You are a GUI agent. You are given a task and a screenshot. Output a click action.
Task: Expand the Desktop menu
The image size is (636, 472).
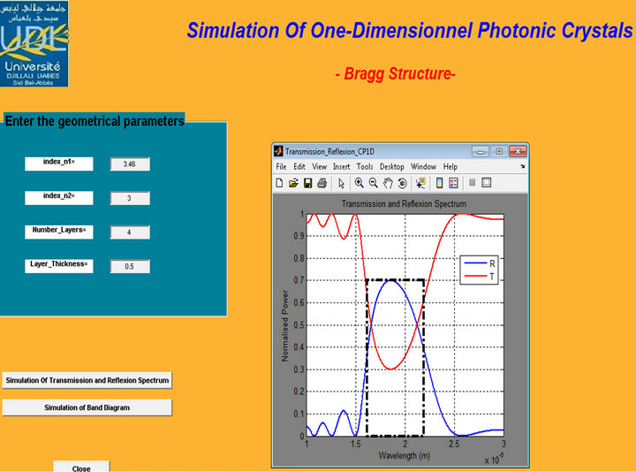(392, 166)
